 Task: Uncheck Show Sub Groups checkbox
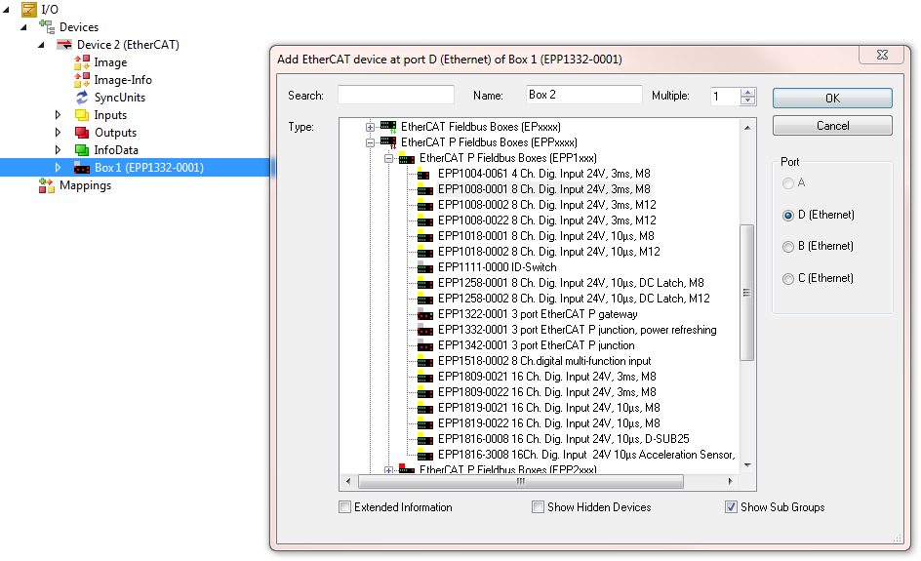[x=731, y=507]
